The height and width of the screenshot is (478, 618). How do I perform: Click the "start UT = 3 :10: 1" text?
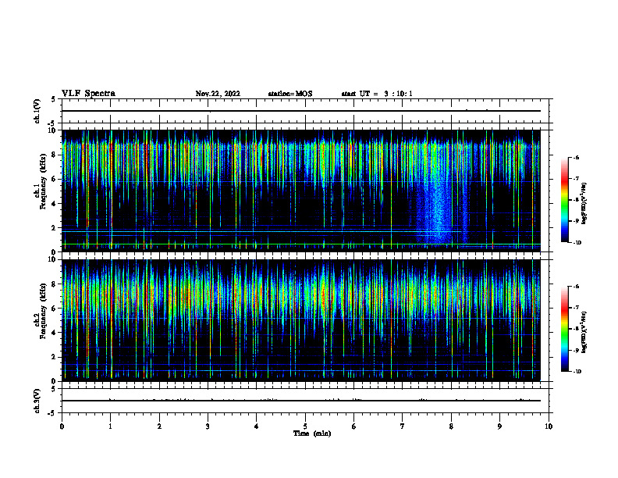coord(377,94)
